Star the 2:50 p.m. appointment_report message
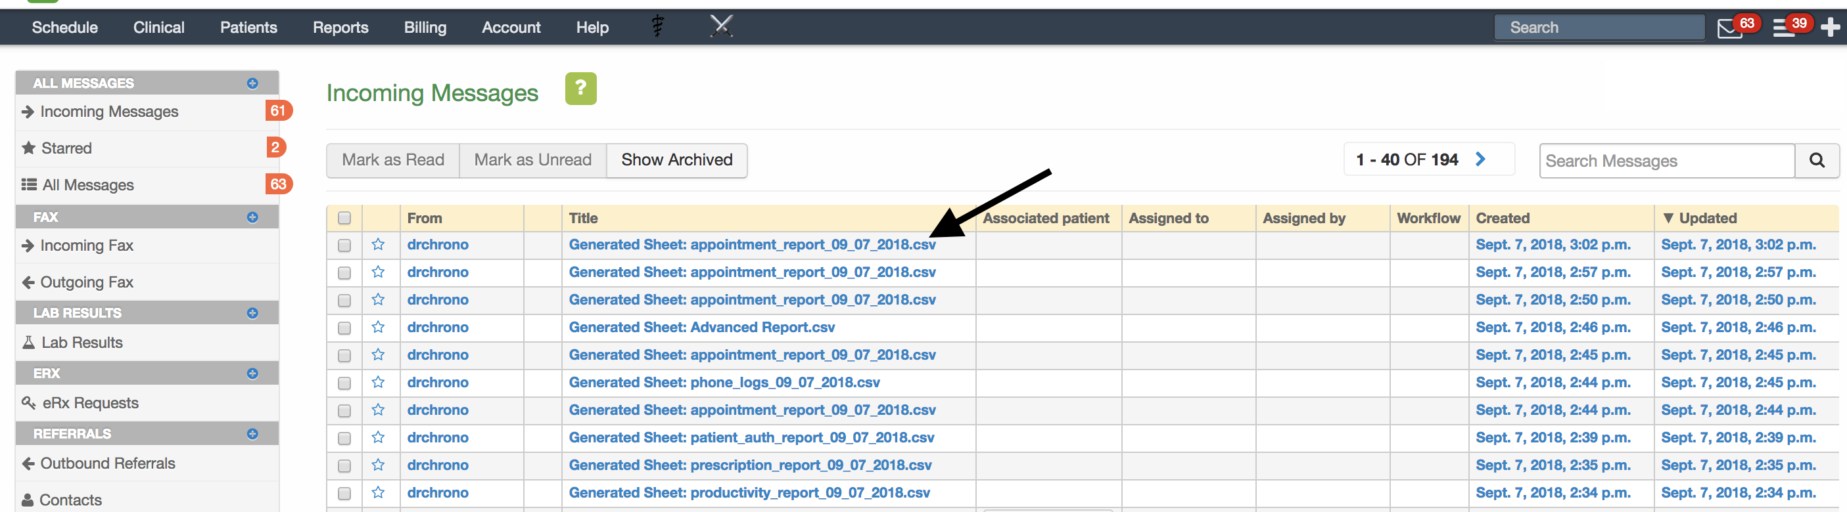Viewport: 1847px width, 512px height. 378,300
